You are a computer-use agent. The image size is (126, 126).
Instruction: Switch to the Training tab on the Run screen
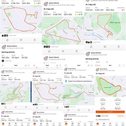click(x=123, y=124)
